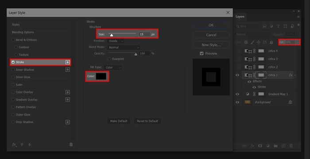The image size is (310, 159).
Task: Open the Layers panel flyout menu icon
Action: [298, 17]
